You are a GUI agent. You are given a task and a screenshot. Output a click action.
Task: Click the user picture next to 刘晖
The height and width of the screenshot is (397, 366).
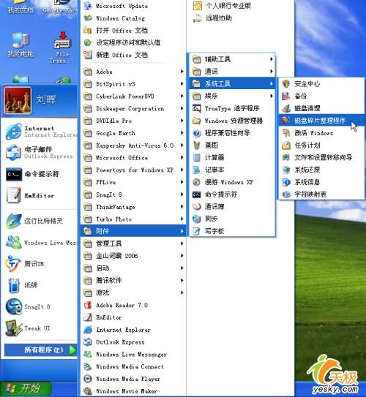[x=18, y=100]
